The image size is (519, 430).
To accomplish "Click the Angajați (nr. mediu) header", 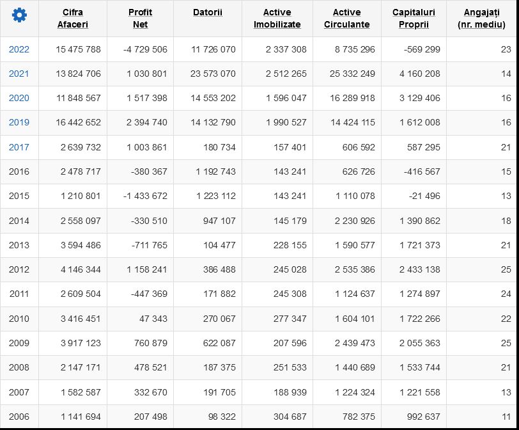I will click(x=481, y=18).
